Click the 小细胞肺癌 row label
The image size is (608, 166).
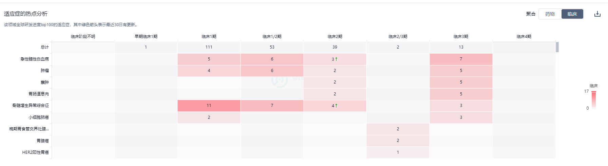coord(39,117)
